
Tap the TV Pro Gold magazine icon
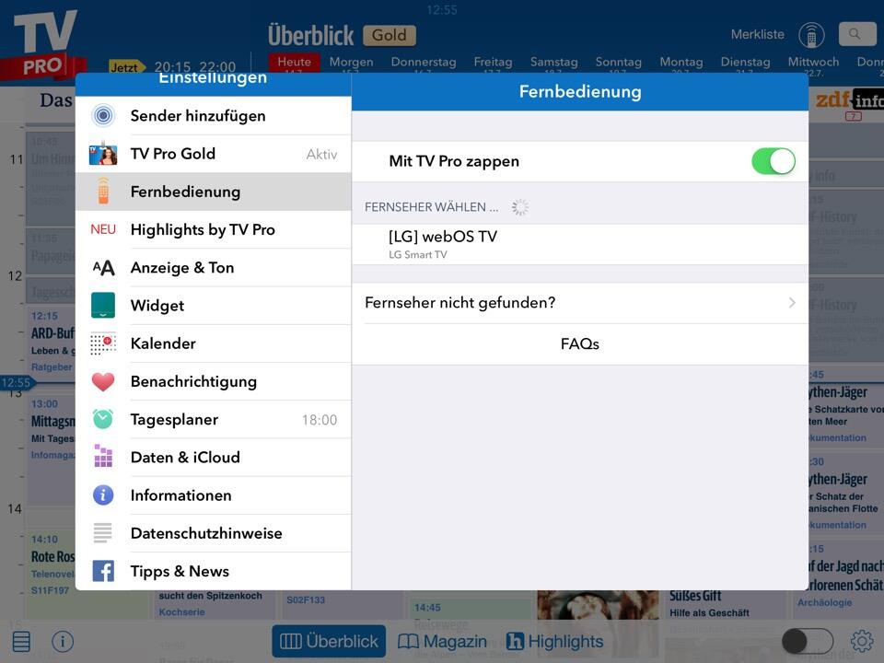[103, 154]
